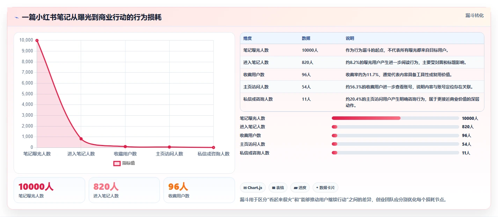The width and height of the screenshot is (498, 217).
Task: Click the chart data point for 私信或咨询人数
Action: (x=213, y=147)
